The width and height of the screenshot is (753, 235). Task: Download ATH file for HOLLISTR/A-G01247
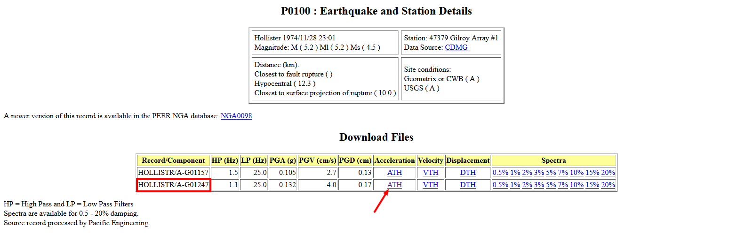pyautogui.click(x=394, y=185)
